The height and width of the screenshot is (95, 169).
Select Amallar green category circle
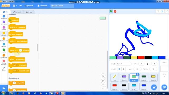click(x=4, y=50)
